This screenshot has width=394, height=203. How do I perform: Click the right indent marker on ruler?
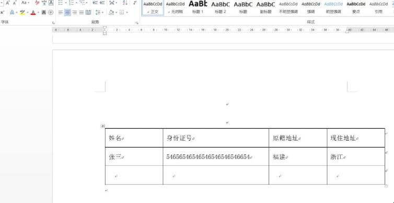pos(347,31)
